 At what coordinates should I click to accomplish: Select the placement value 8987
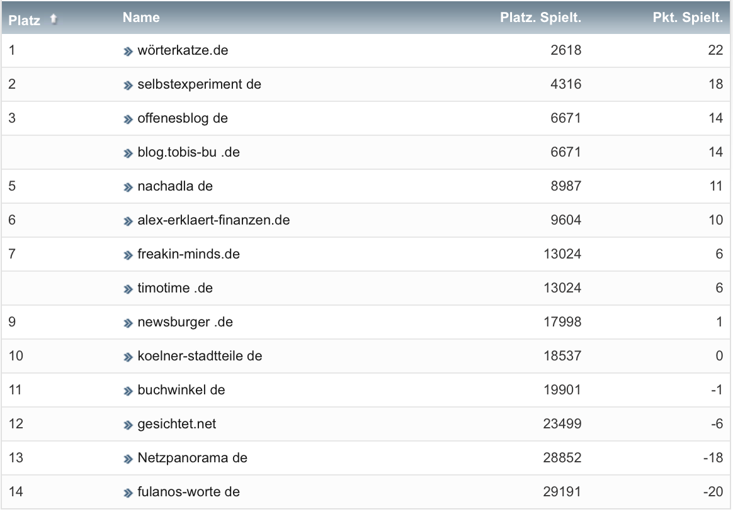coord(565,186)
